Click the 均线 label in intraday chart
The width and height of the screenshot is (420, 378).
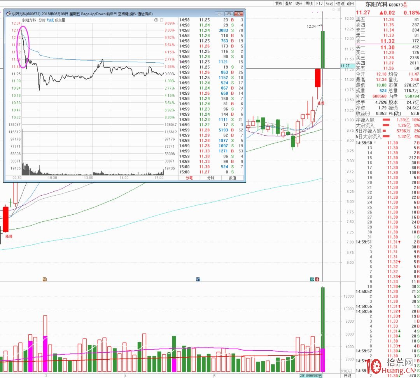point(50,20)
